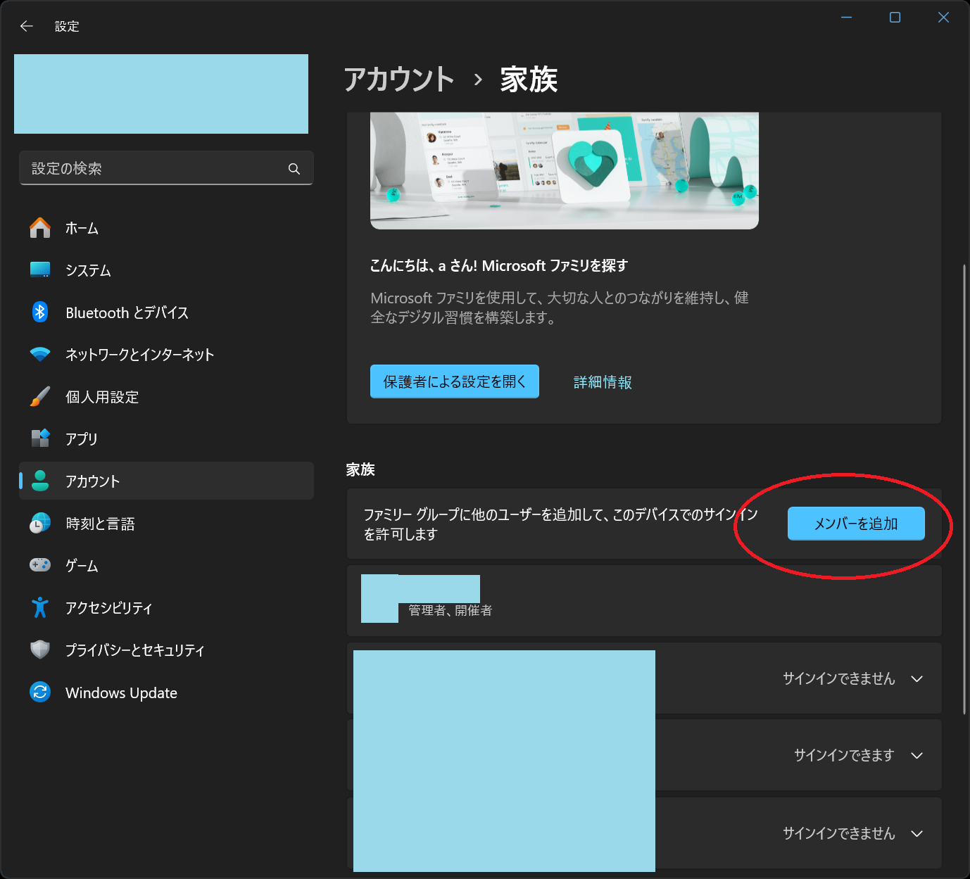Open ネットワークとインターネット settings
This screenshot has width=970, height=879.
click(x=166, y=355)
